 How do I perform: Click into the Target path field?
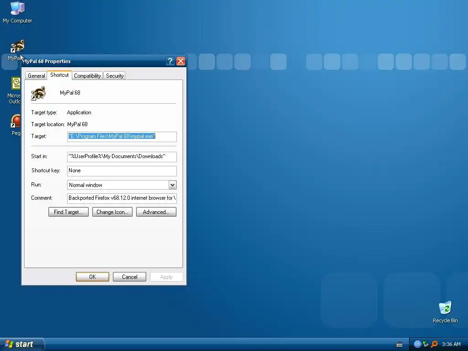pyautogui.click(x=122, y=136)
